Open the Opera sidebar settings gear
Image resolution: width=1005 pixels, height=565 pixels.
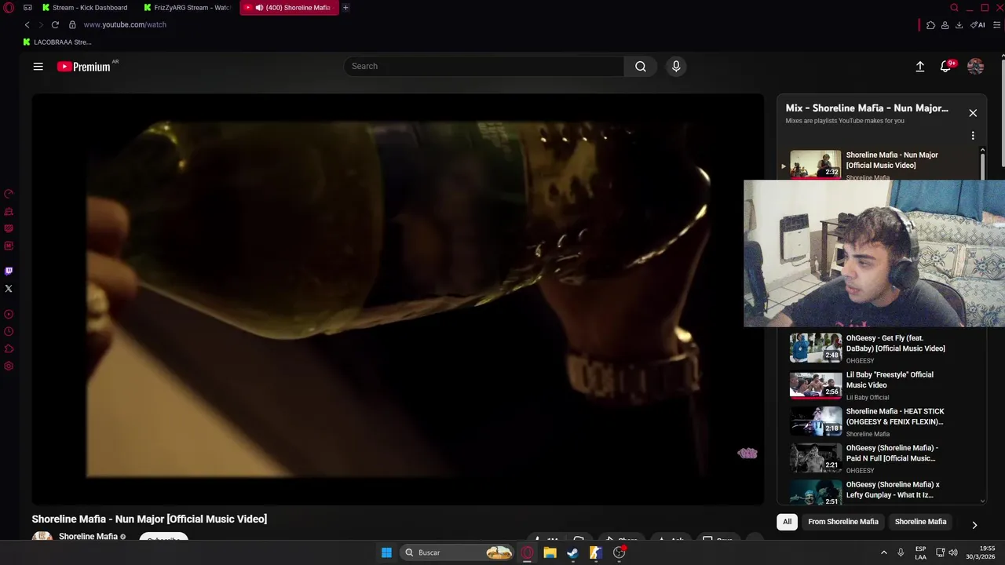coord(9,366)
